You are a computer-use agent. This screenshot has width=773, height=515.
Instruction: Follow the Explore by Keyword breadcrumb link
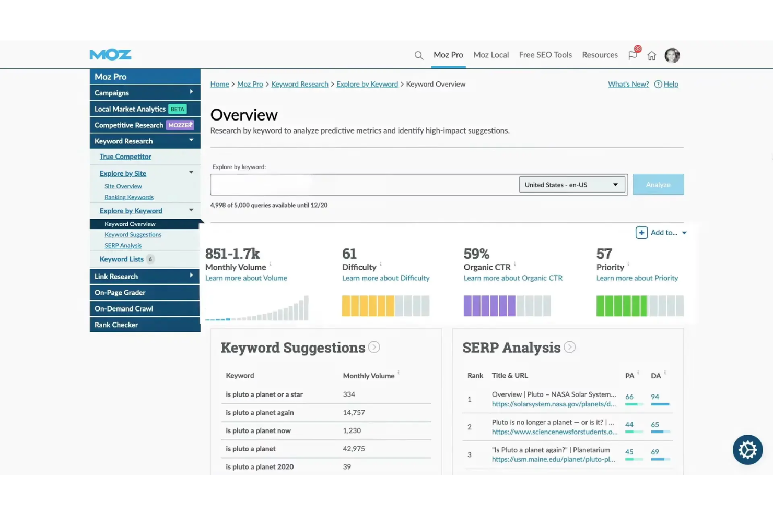tap(367, 84)
